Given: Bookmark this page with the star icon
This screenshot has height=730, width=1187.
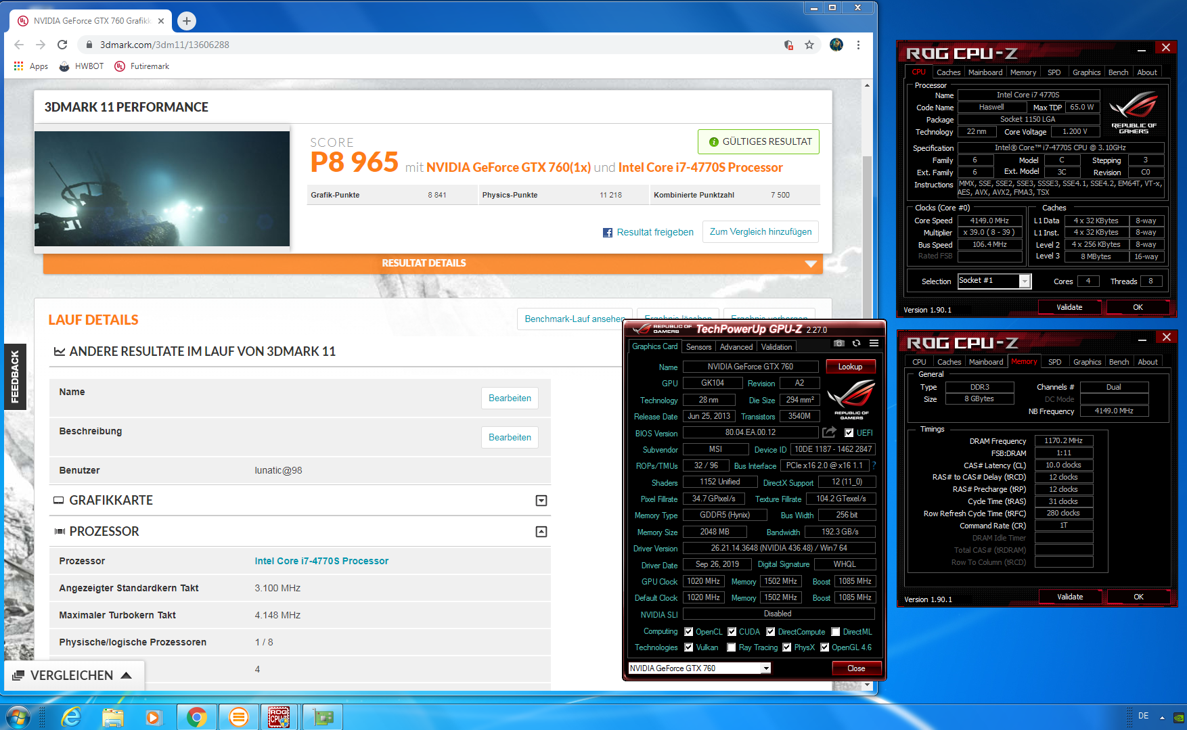Looking at the screenshot, I should click(809, 45).
